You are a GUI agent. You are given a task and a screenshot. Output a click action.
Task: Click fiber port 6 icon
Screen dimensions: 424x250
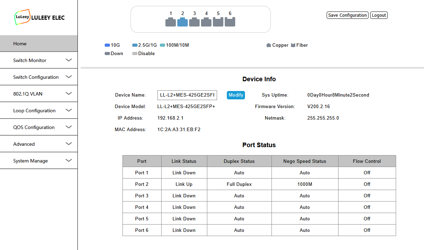(230, 22)
